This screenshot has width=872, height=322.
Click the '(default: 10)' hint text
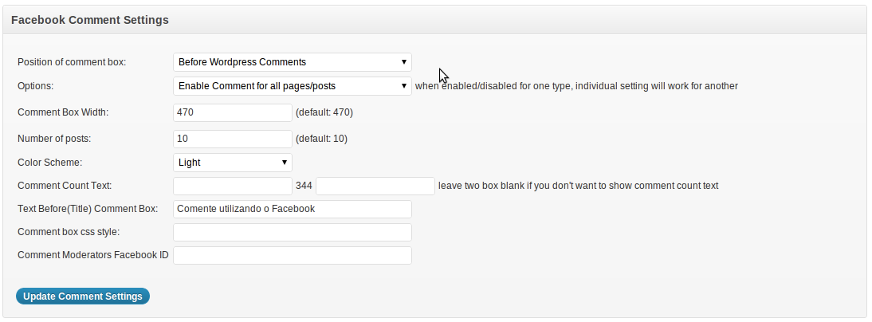tap(321, 139)
